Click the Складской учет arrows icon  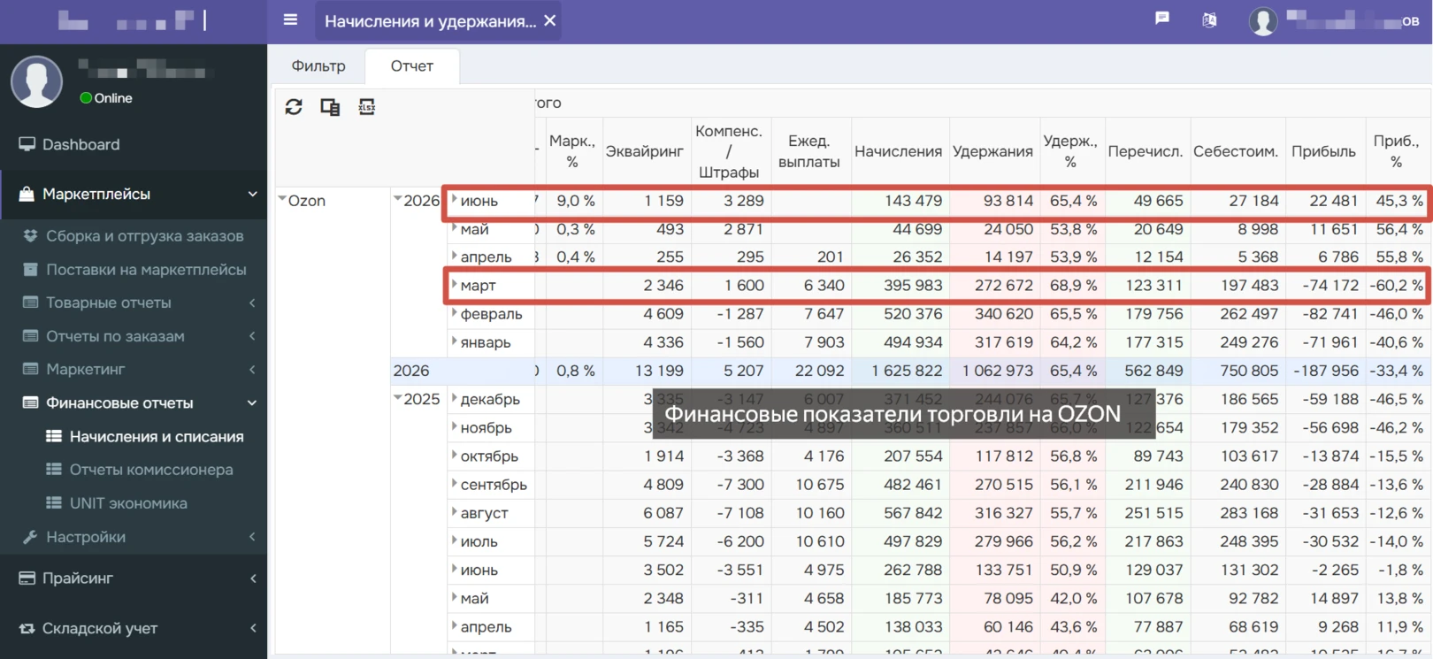[x=27, y=628]
